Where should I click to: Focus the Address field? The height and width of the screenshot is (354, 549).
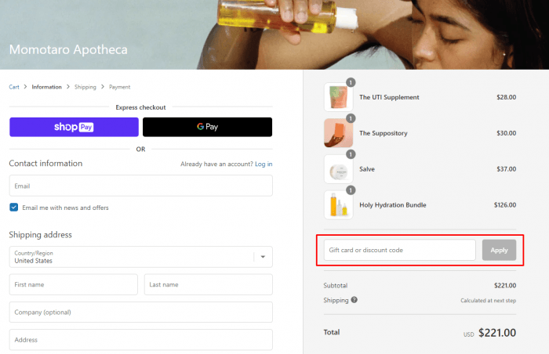click(x=140, y=340)
